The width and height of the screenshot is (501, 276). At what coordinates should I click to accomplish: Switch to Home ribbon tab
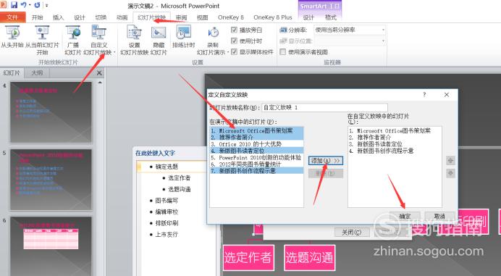(x=38, y=17)
